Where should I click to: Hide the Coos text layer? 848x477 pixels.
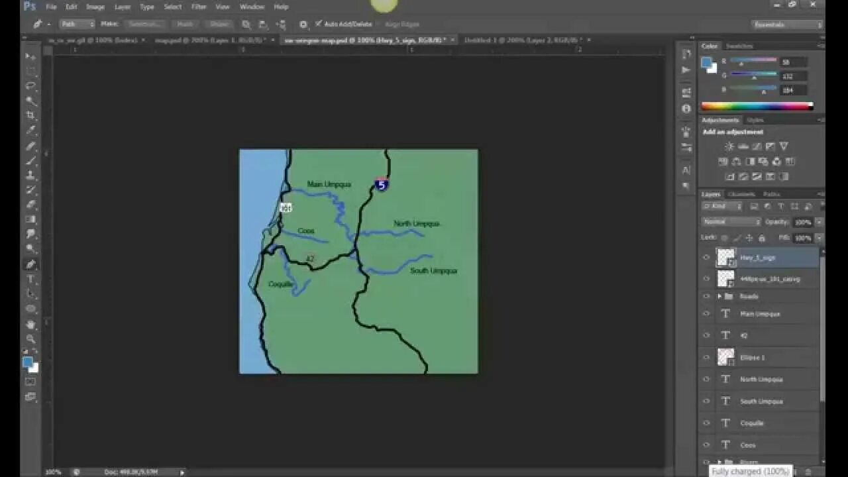[x=706, y=445]
